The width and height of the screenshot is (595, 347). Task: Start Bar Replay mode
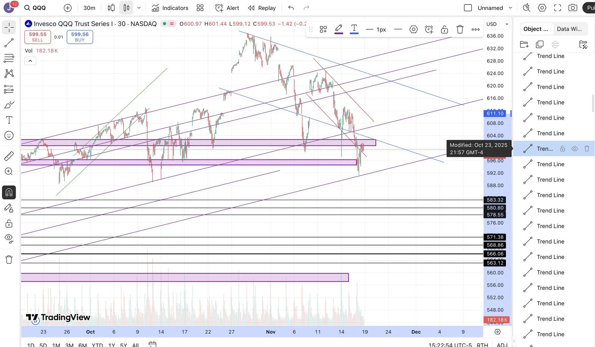[x=262, y=8]
